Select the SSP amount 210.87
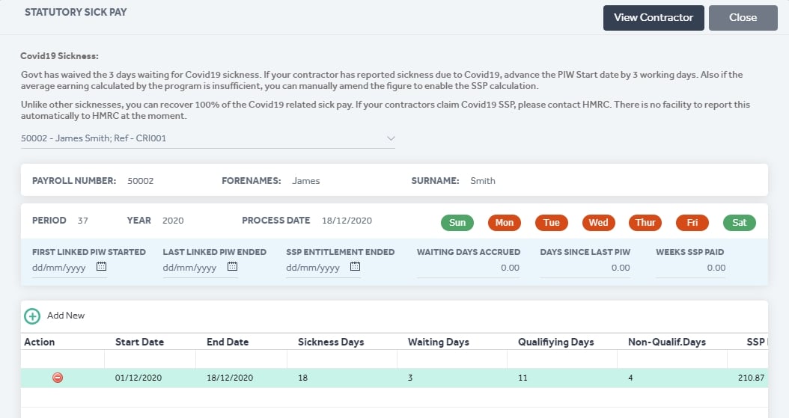789x418 pixels. pyautogui.click(x=751, y=378)
